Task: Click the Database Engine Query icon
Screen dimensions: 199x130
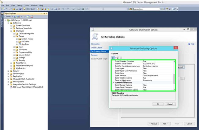Action: pyautogui.click(x=38, y=9)
